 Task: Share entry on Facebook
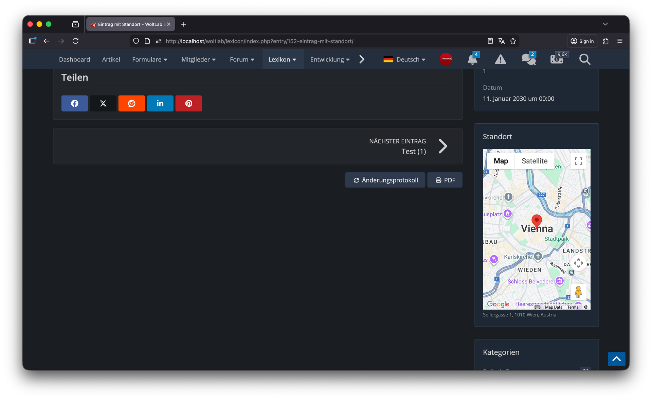coord(74,103)
